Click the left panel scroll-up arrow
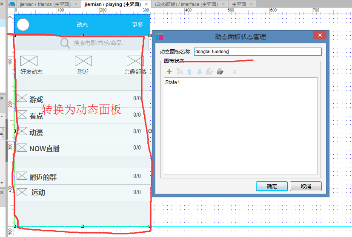The image size is (352, 237). coord(2,116)
